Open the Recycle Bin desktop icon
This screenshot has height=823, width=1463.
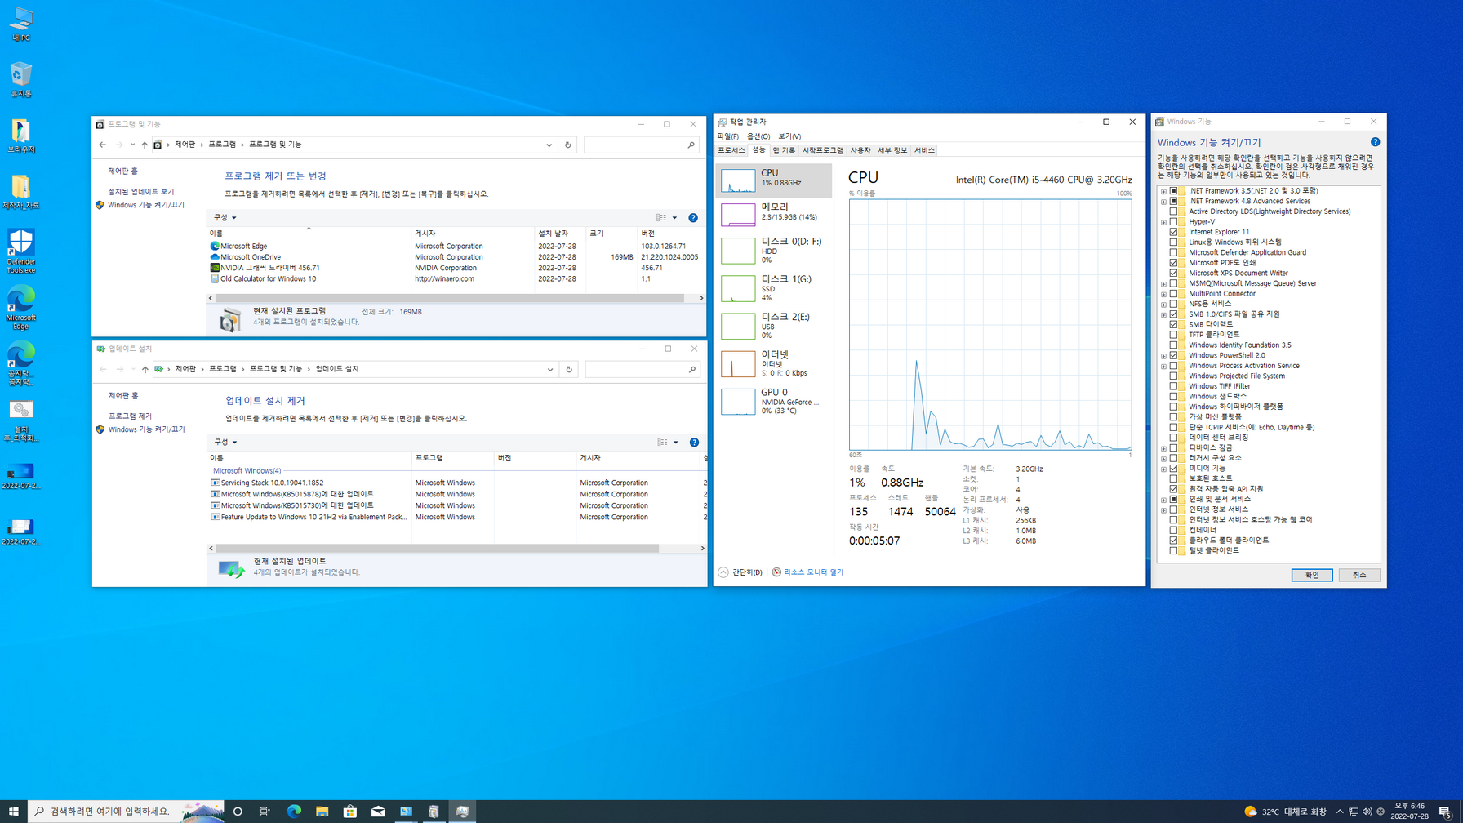pos(20,80)
